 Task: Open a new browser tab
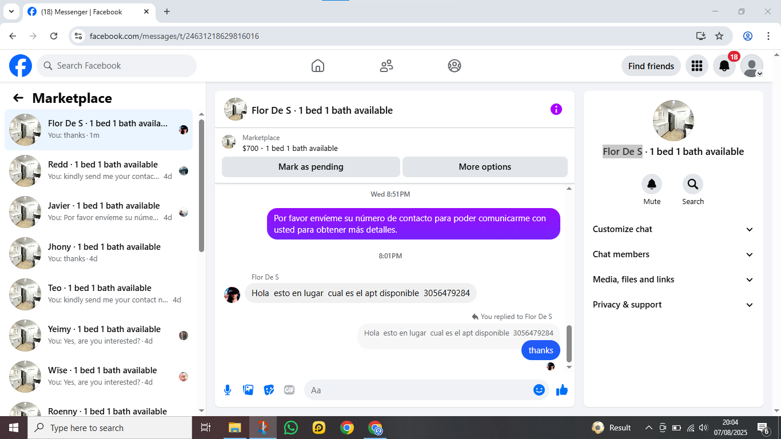click(167, 11)
